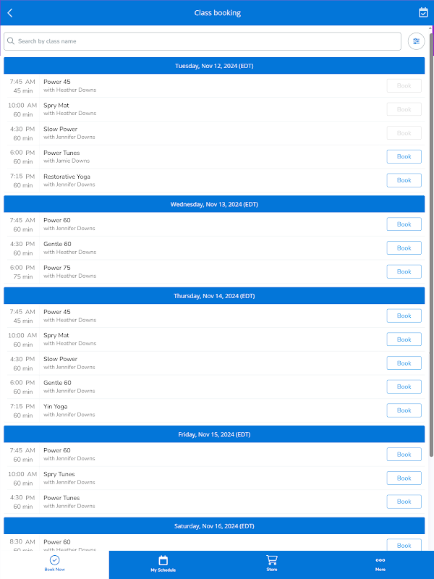Open the Store cart icon
The width and height of the screenshot is (434, 579).
272,560
